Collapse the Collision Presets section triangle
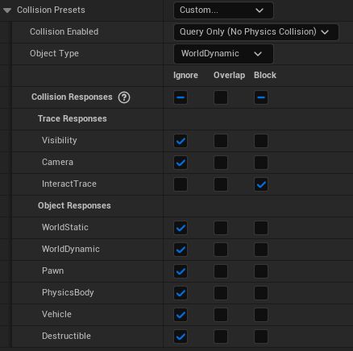 coord(7,10)
